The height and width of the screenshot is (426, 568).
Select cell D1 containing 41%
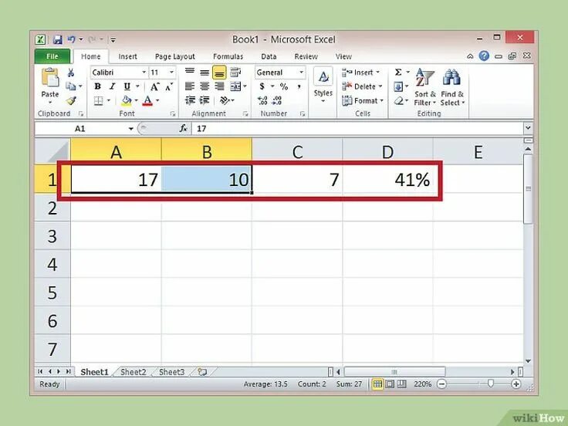pyautogui.click(x=387, y=180)
